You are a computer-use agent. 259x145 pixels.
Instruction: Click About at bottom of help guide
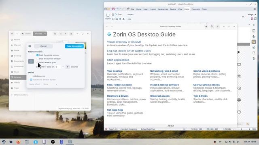click(x=171, y=126)
